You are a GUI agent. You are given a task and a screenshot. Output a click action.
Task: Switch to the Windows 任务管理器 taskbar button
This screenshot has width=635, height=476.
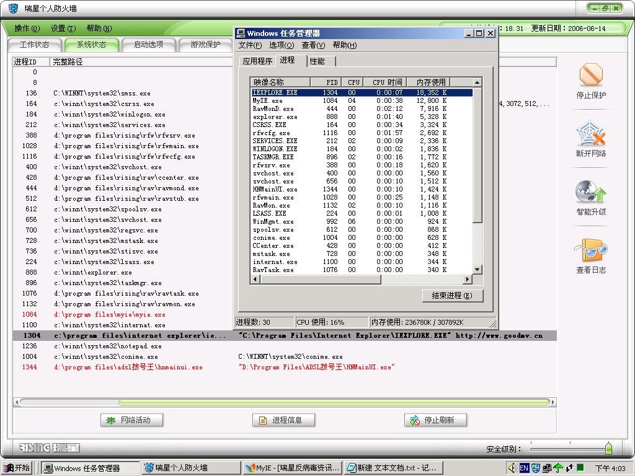[x=90, y=468]
